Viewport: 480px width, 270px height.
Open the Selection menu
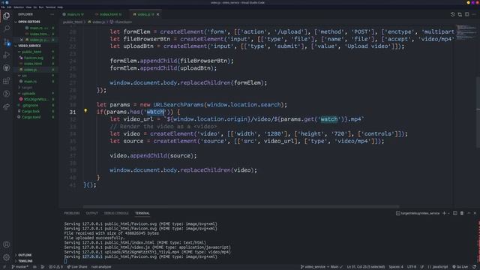click(18, 7)
